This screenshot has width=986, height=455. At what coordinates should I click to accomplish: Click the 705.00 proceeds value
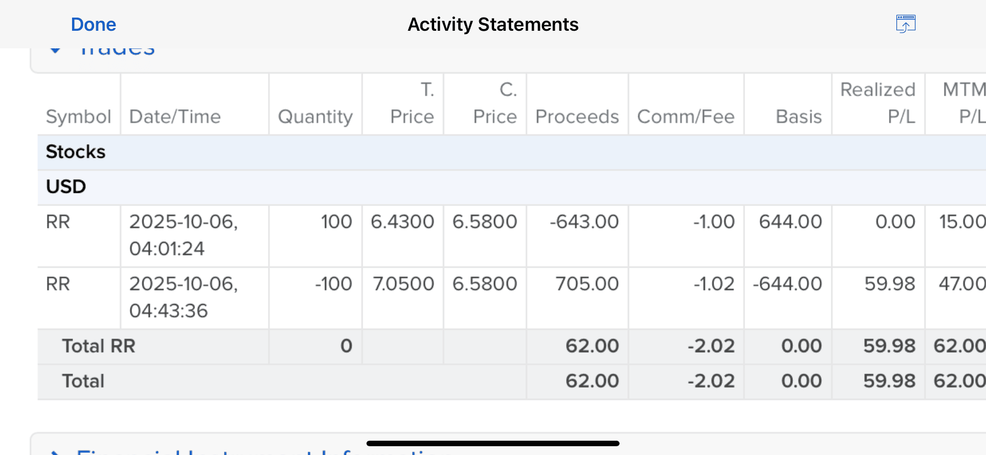[x=587, y=284]
